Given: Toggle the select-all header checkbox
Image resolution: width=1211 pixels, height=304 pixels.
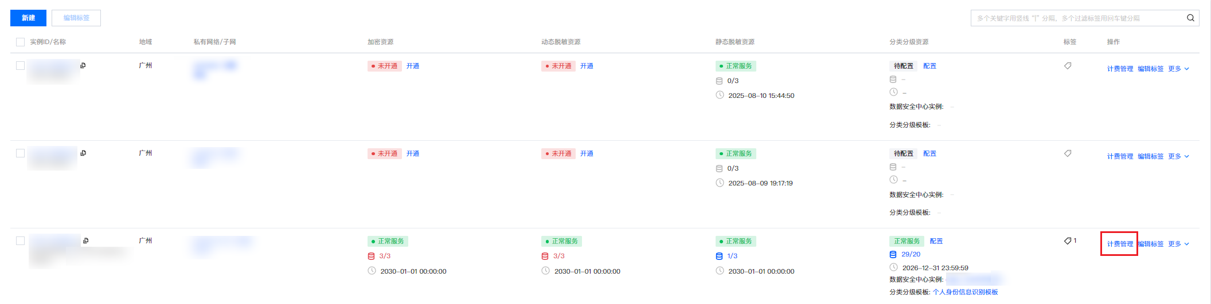Looking at the screenshot, I should (21, 42).
